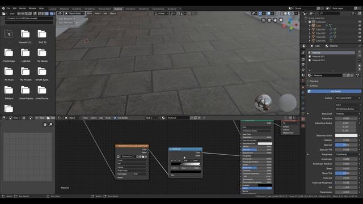Open the Christensen-Burley subsurface method dropdown
Viewport: 363px width, 204px height.
tap(348, 109)
